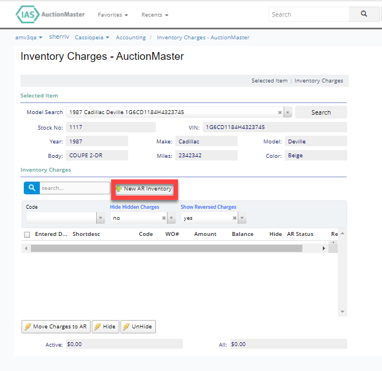This screenshot has height=371, width=382.
Task: Open the Inventory Charges - AuctionMaster breadcrumb
Action: [203, 38]
